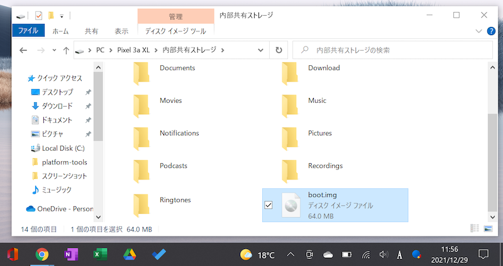Select ディスク イメージ ツール tab
This screenshot has height=266, width=503.
pos(175,30)
